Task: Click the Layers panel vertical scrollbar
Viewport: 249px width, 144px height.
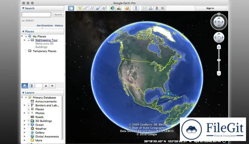Action: tap(63, 118)
